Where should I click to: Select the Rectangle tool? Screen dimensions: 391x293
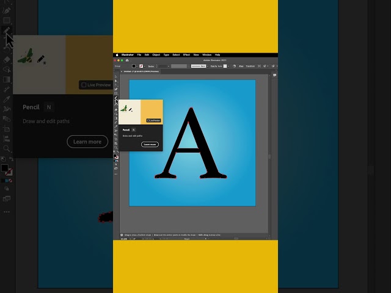pos(115,93)
